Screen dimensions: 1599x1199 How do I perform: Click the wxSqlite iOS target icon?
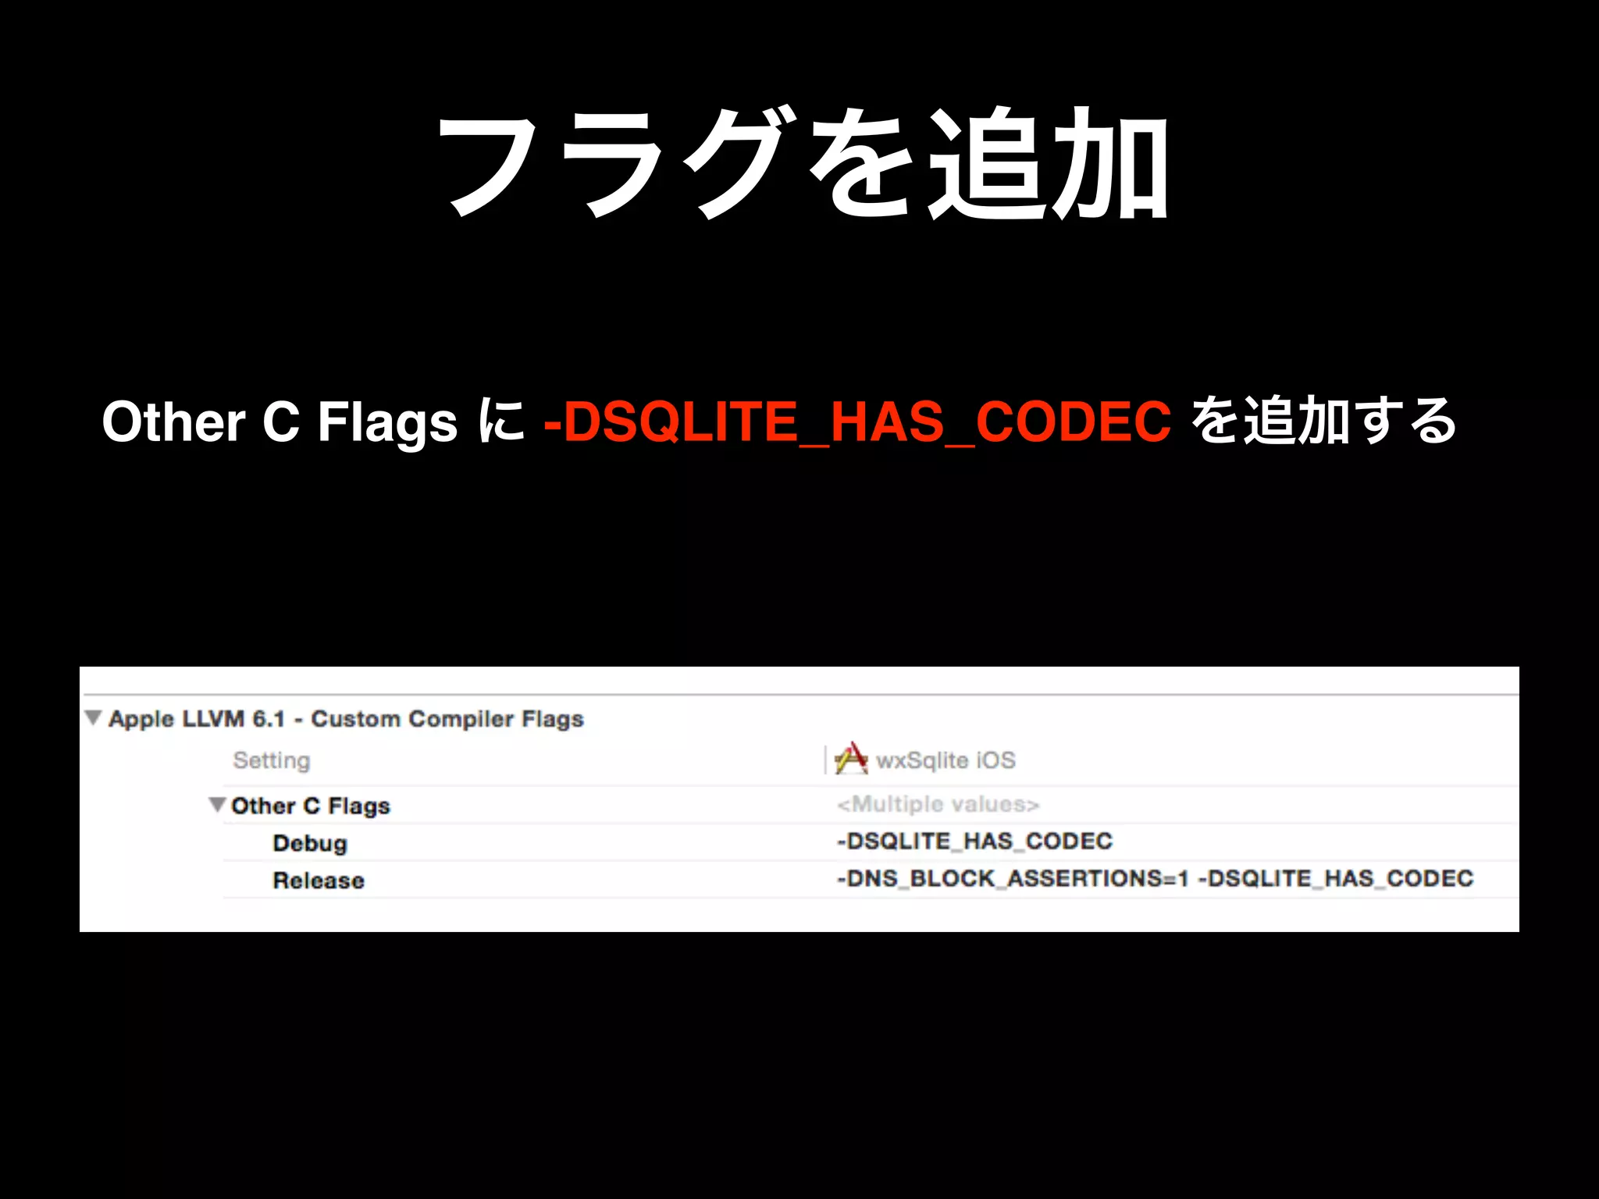pyautogui.click(x=851, y=758)
